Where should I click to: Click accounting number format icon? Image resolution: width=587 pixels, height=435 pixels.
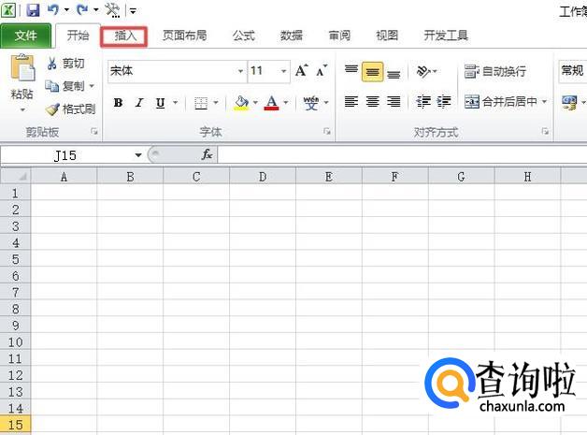[569, 102]
